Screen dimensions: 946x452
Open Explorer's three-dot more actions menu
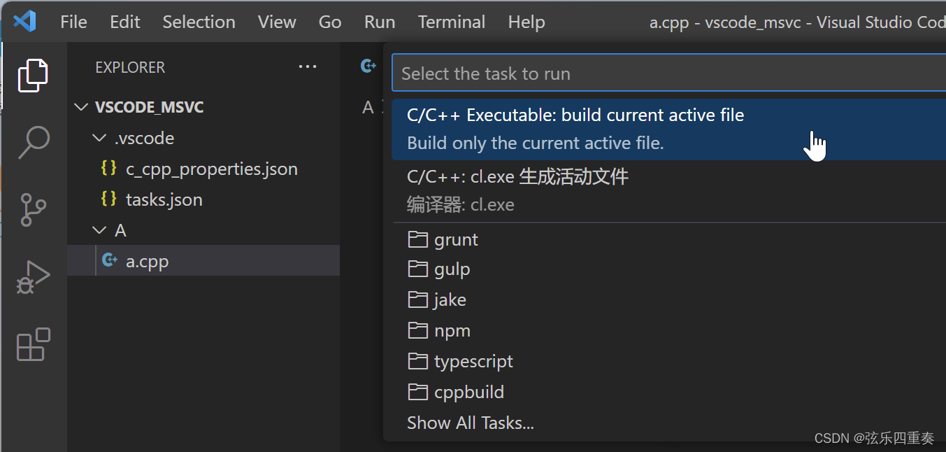[x=308, y=67]
